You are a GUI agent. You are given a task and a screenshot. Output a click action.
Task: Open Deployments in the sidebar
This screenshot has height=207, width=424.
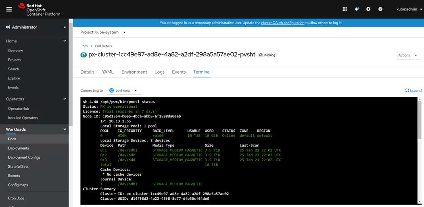(19, 148)
